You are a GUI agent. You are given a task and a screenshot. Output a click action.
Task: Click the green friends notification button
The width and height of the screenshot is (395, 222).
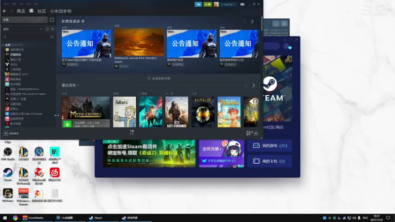click(x=207, y=4)
